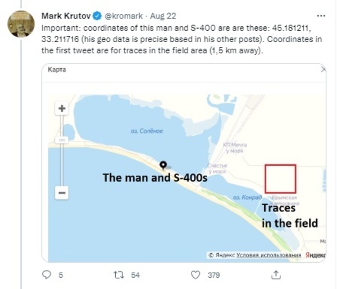Open the share tweet icon

(x=276, y=275)
